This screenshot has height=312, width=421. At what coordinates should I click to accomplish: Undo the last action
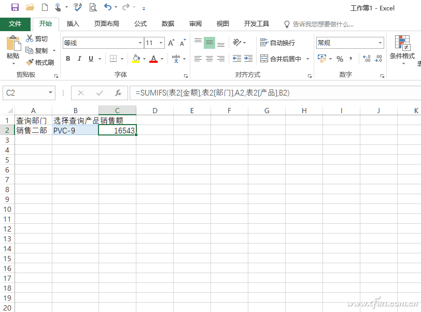(x=108, y=7)
